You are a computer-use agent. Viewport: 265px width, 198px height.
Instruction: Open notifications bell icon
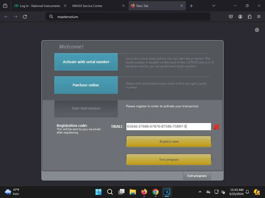coord(247,192)
